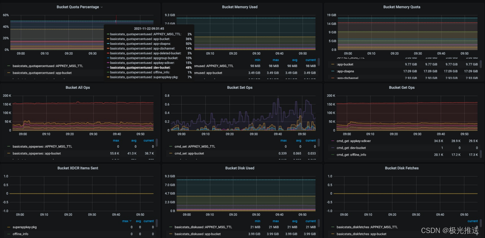The width and height of the screenshot is (485, 238).
Task: Open the Bucket Disk Fetches panel title
Action: 402,168
